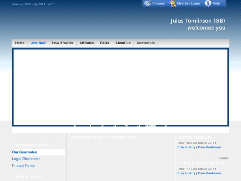Open the Privacy Policy link
This screenshot has width=241, height=181.
coord(23,165)
